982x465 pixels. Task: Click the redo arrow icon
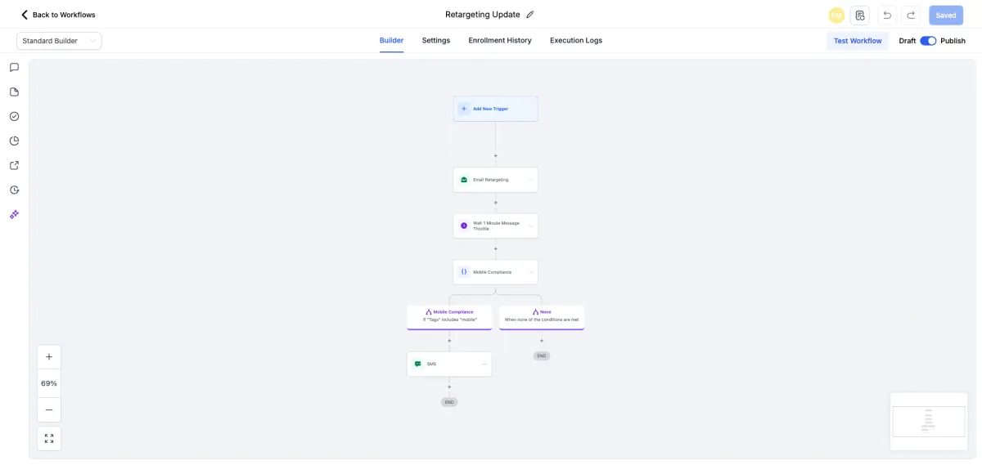point(911,16)
